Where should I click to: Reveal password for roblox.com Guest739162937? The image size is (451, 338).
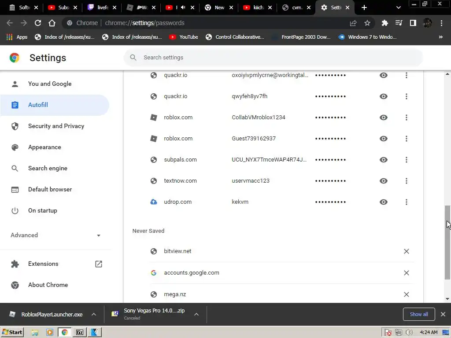384,139
